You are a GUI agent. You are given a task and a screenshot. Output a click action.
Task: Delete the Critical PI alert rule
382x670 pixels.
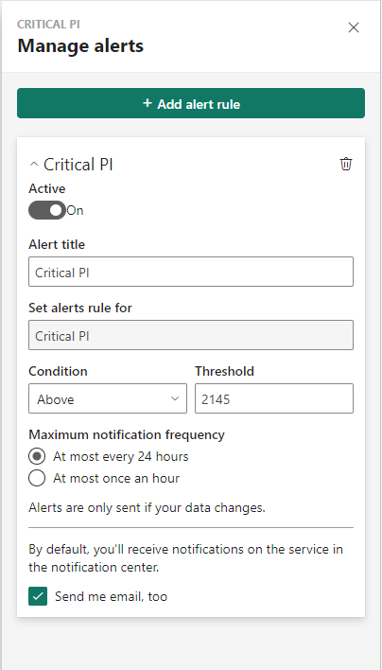(x=346, y=164)
